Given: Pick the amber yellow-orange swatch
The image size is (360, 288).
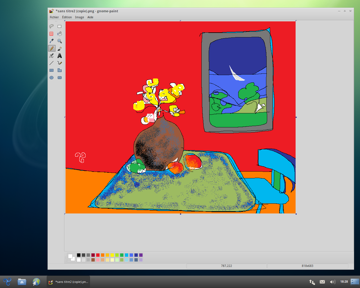Looking at the screenshot, I should (107, 255).
